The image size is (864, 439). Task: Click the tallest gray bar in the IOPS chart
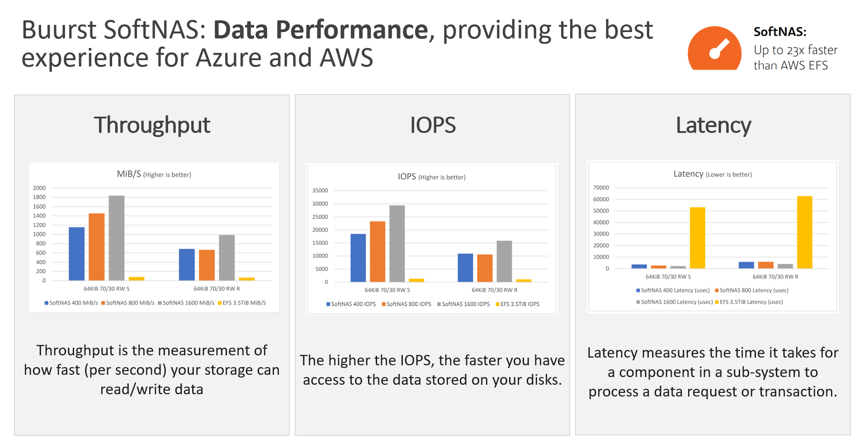click(x=397, y=243)
